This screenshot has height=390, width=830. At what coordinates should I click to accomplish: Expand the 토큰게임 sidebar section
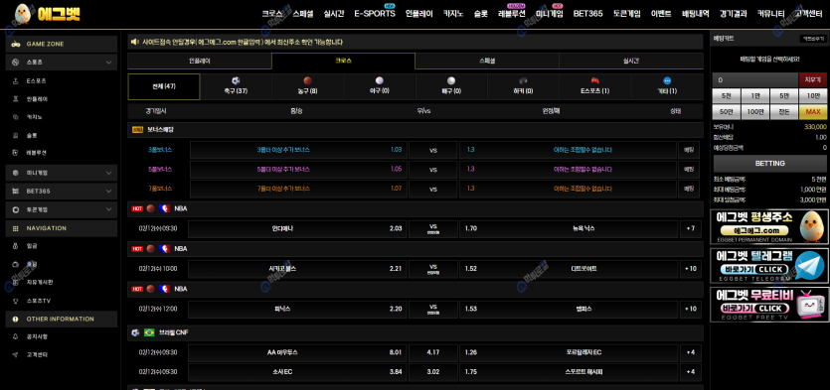click(62, 209)
